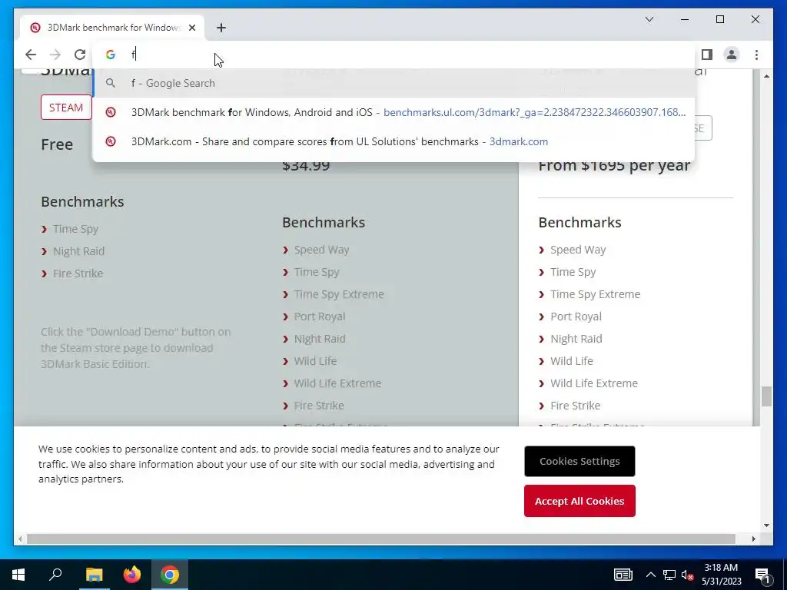Open Port Royal in the $34.99 column
787x590 pixels.
point(319,317)
